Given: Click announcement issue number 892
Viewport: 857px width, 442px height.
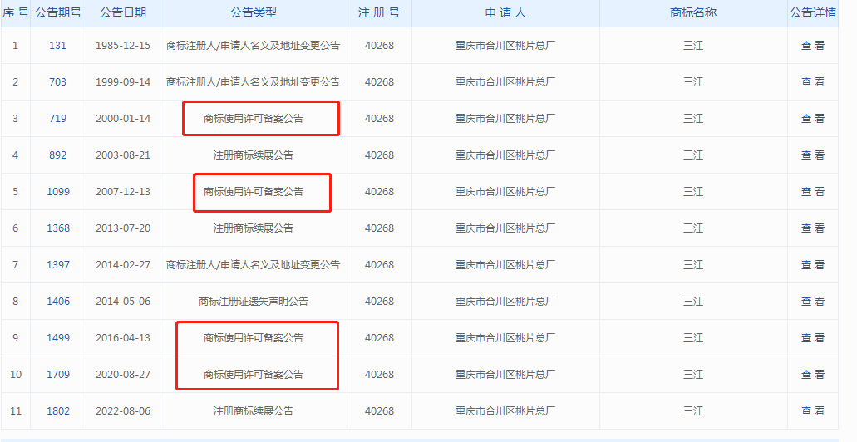Looking at the screenshot, I should point(58,155).
